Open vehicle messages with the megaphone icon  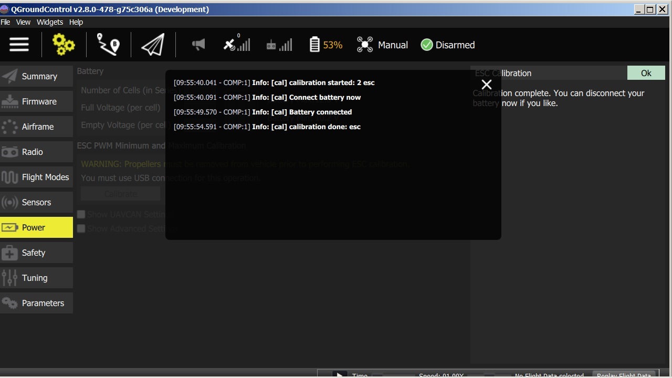(x=198, y=45)
